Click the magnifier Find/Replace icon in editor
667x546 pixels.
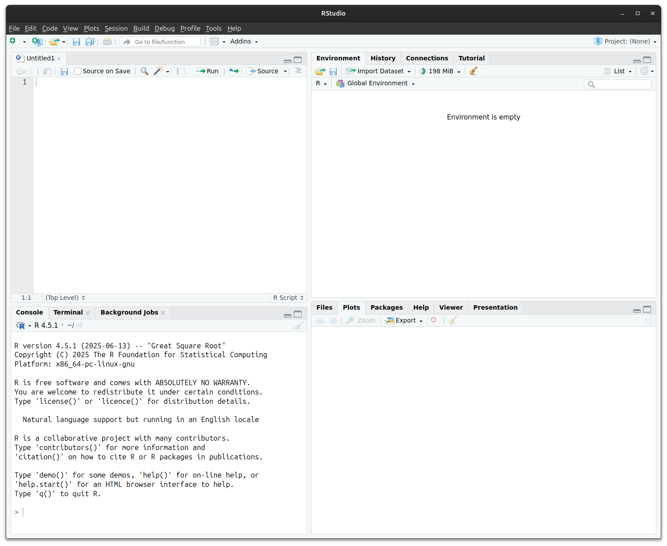tap(144, 71)
